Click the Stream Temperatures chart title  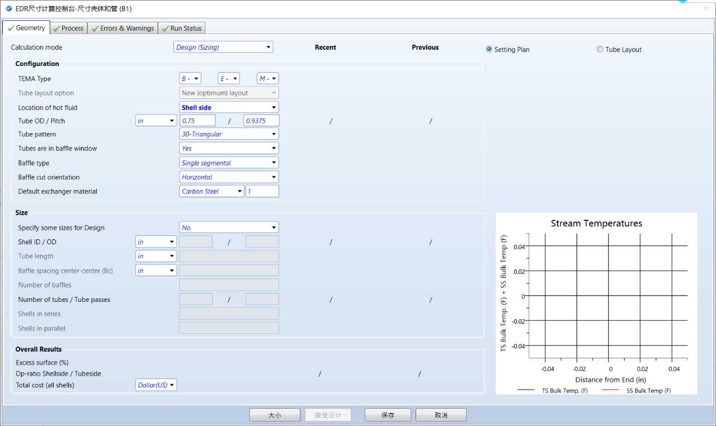[x=596, y=223]
